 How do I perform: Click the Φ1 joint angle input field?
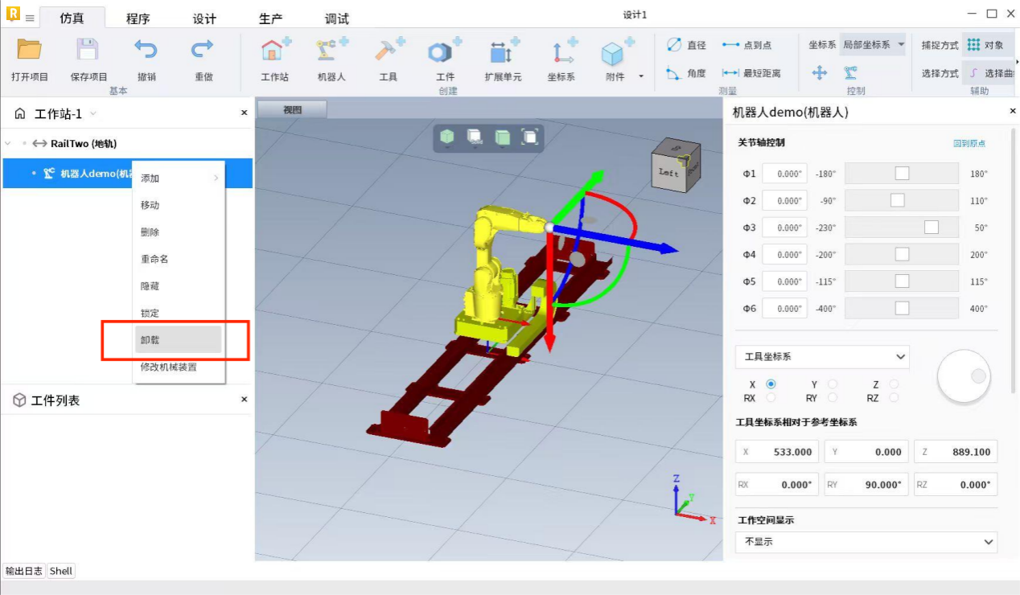pos(784,174)
